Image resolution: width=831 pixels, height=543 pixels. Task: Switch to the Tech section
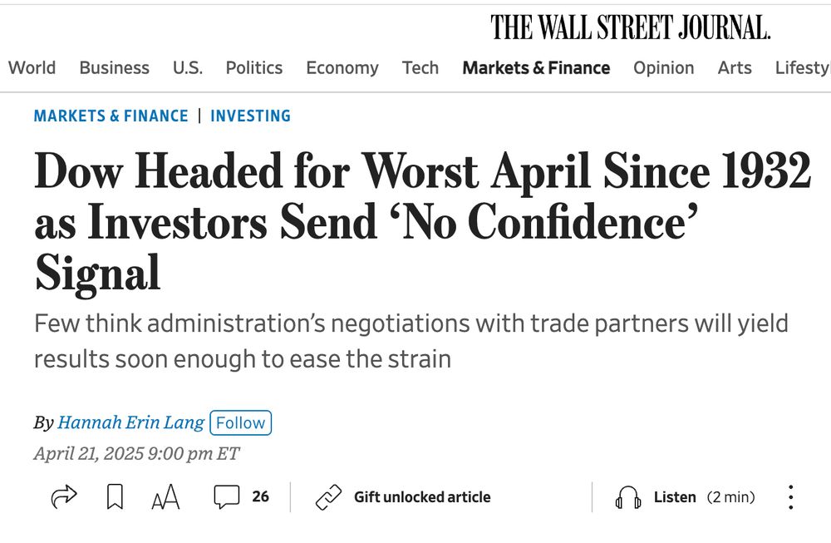click(420, 68)
